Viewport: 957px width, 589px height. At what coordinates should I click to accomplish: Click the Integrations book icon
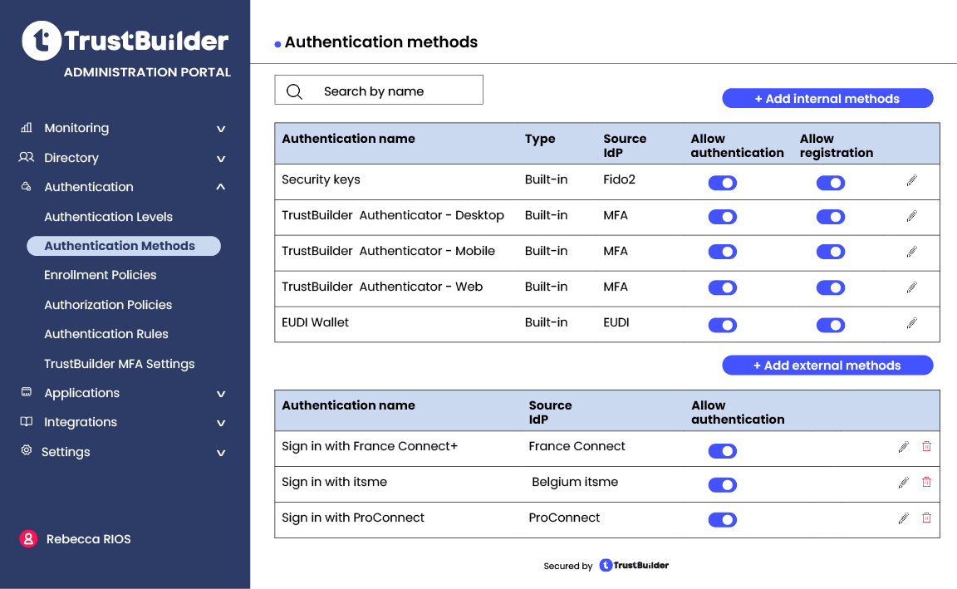tap(27, 421)
